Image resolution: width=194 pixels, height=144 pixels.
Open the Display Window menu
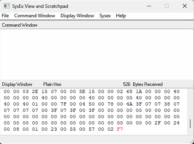tap(77, 16)
